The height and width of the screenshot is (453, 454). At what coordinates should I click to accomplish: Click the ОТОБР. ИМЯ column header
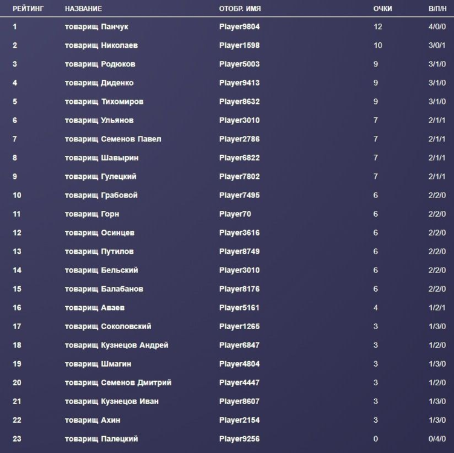coord(240,8)
